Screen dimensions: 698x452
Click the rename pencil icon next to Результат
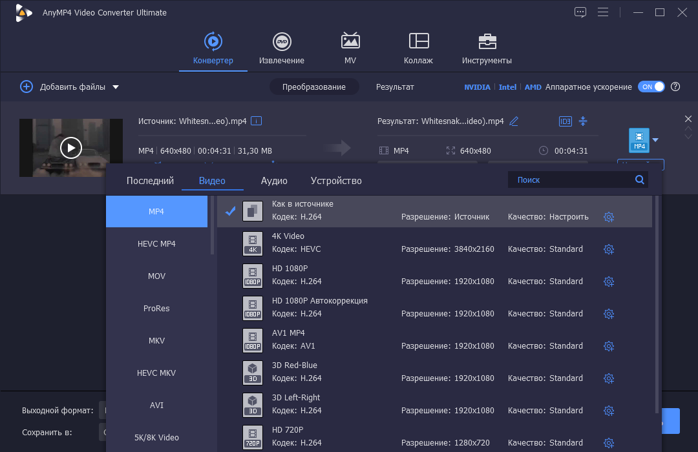pos(514,121)
